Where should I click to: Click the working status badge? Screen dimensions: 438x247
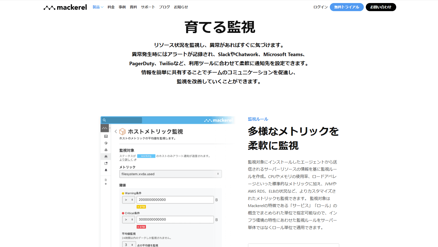146,156
